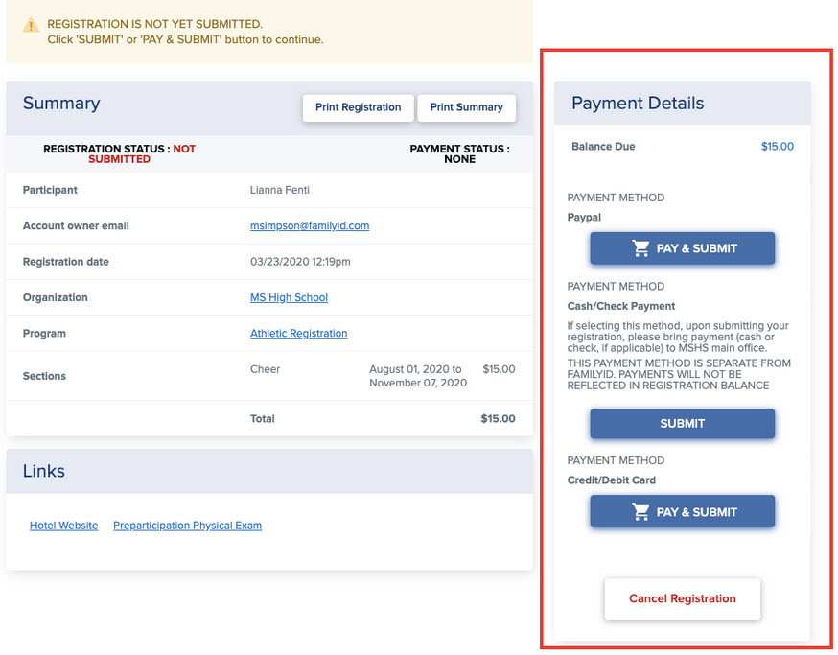Open the Hotel Website link
Viewport: 838px width, 655px height.
[63, 526]
